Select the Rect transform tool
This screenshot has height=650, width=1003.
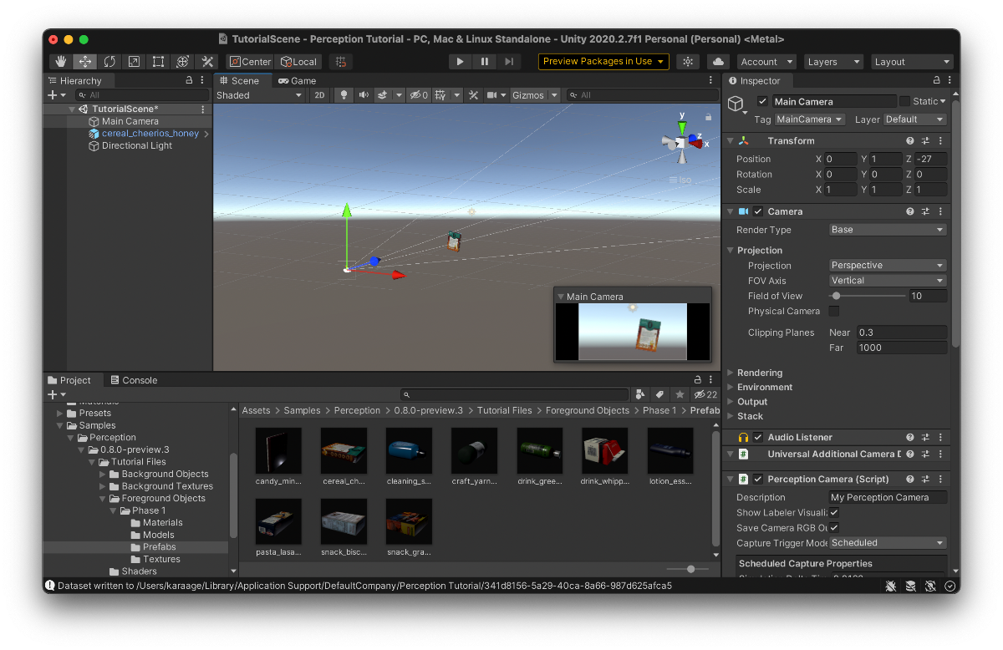(x=158, y=62)
